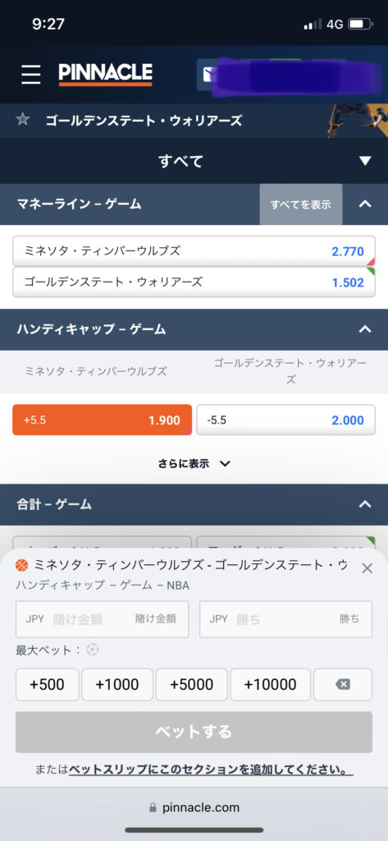Tap the backspace clear amount icon
The width and height of the screenshot is (388, 841).
tap(343, 684)
